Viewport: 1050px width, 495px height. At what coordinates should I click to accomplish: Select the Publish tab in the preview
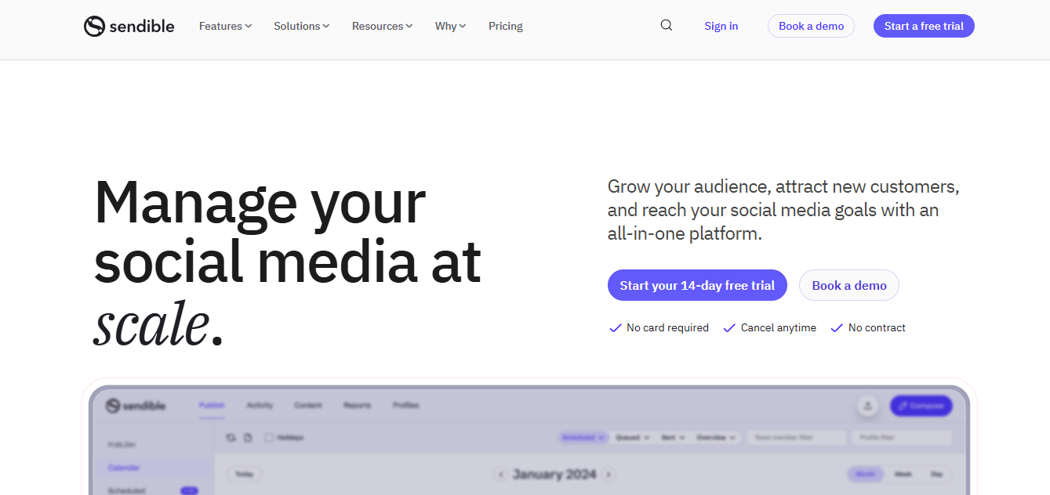212,406
